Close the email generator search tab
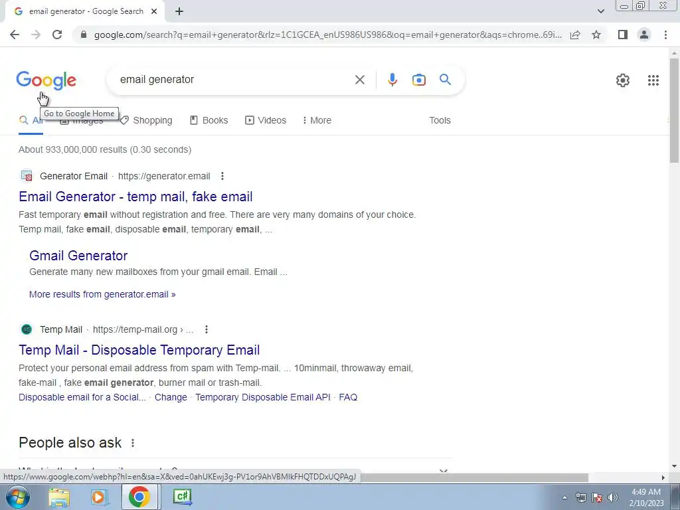This screenshot has width=680, height=510. tap(154, 12)
